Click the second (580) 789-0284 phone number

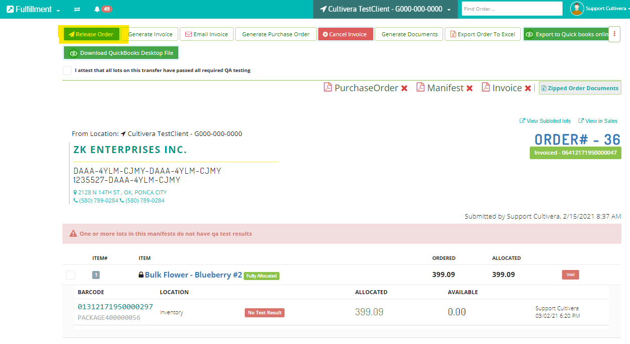point(142,200)
